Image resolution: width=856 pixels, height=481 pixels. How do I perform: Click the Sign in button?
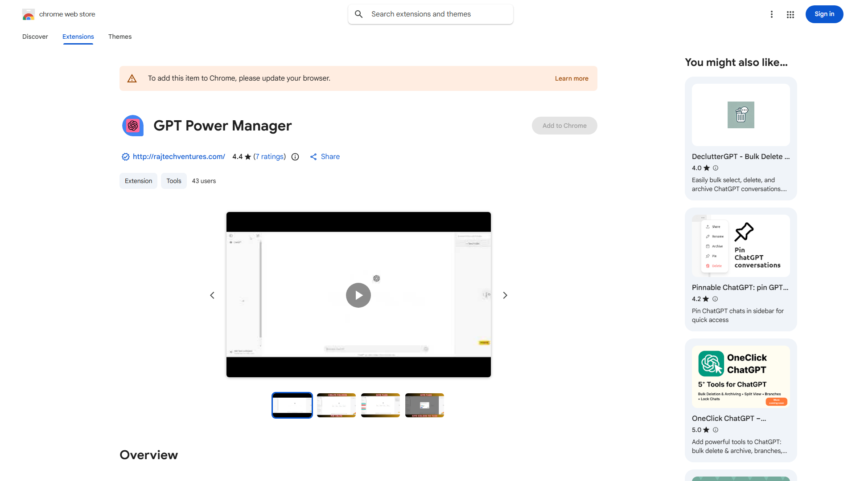tap(824, 14)
